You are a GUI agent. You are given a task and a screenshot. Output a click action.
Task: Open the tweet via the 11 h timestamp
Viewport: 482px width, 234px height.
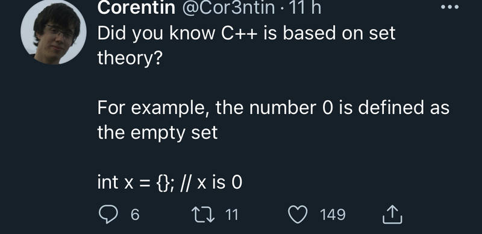pos(302,8)
